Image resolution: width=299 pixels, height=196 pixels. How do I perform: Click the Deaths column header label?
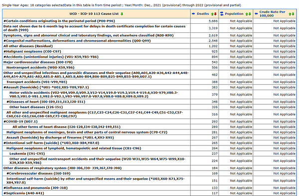tap(203, 14)
